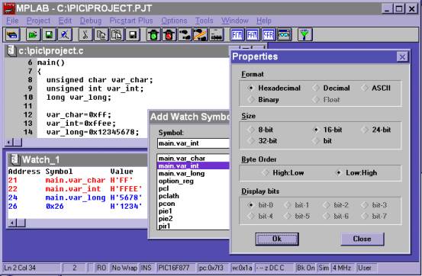
Task: Select pir1 in the symbol list
Action: point(193,226)
